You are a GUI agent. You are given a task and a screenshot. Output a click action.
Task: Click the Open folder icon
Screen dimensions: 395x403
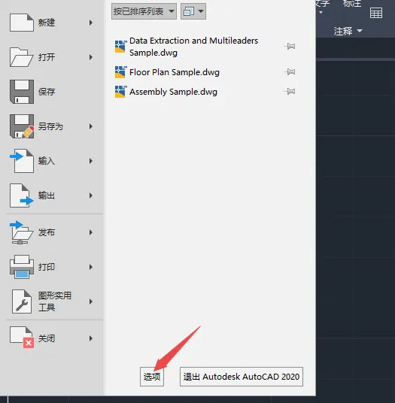tap(21, 57)
